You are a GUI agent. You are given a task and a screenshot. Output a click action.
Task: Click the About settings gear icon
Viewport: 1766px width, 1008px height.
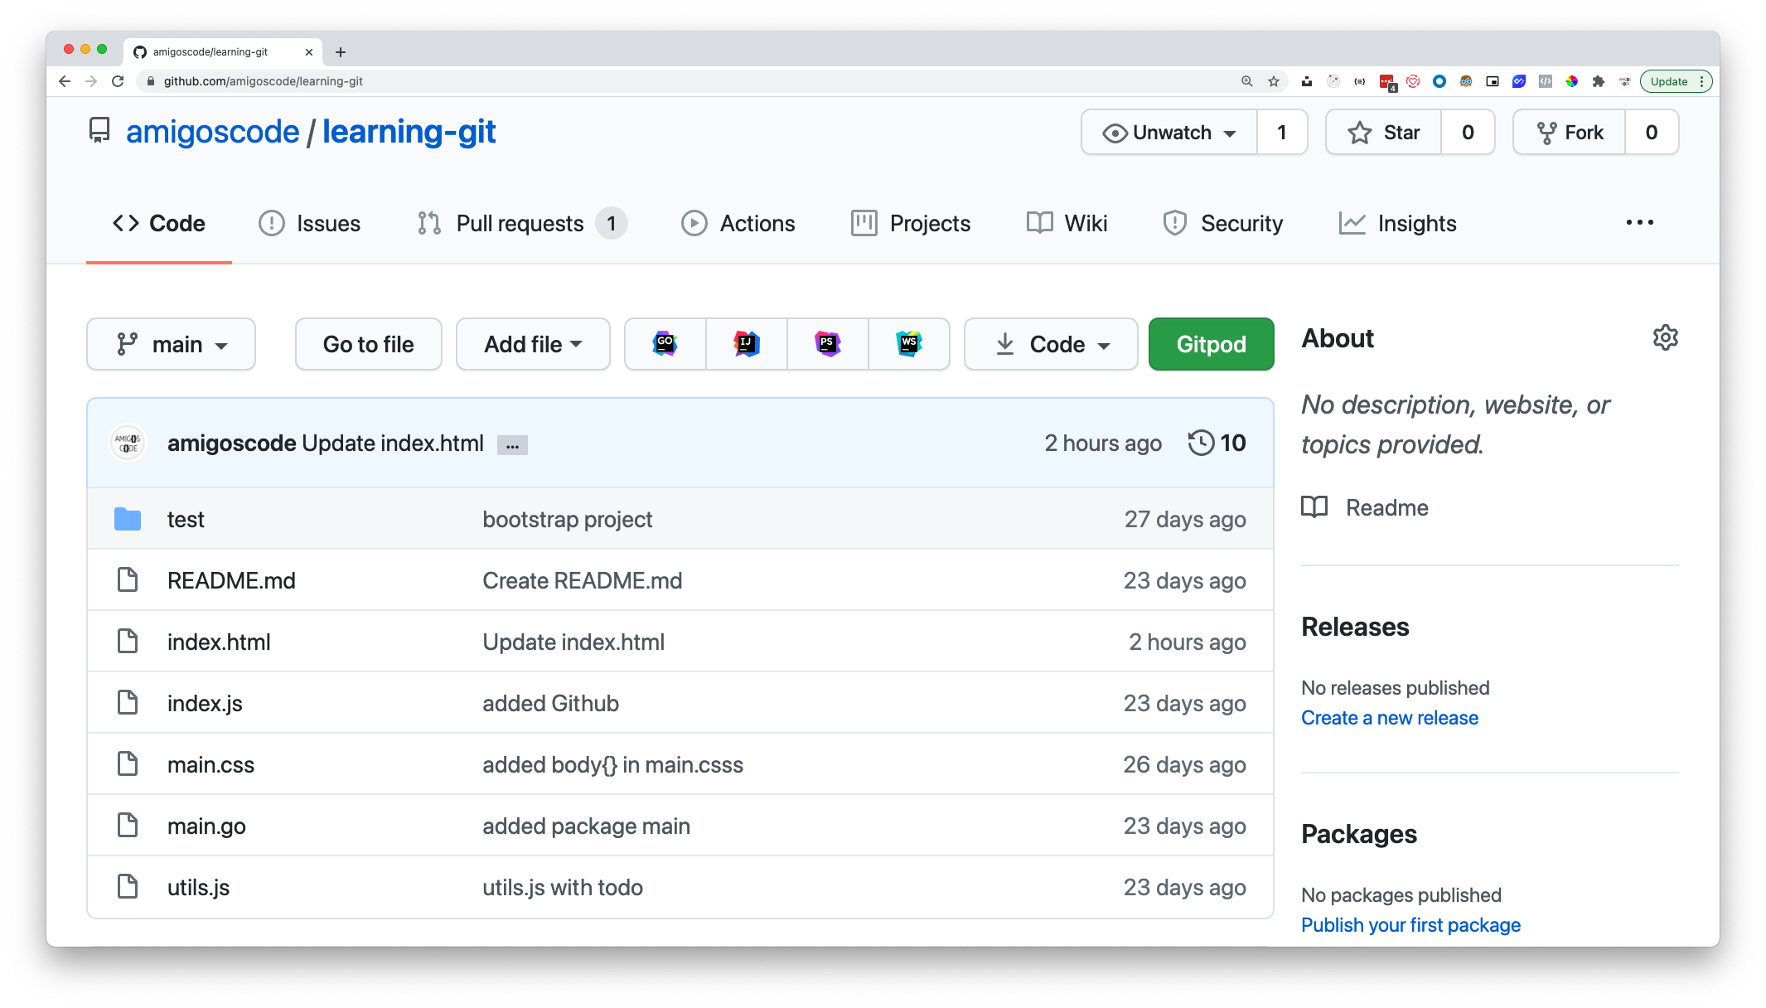1665,337
